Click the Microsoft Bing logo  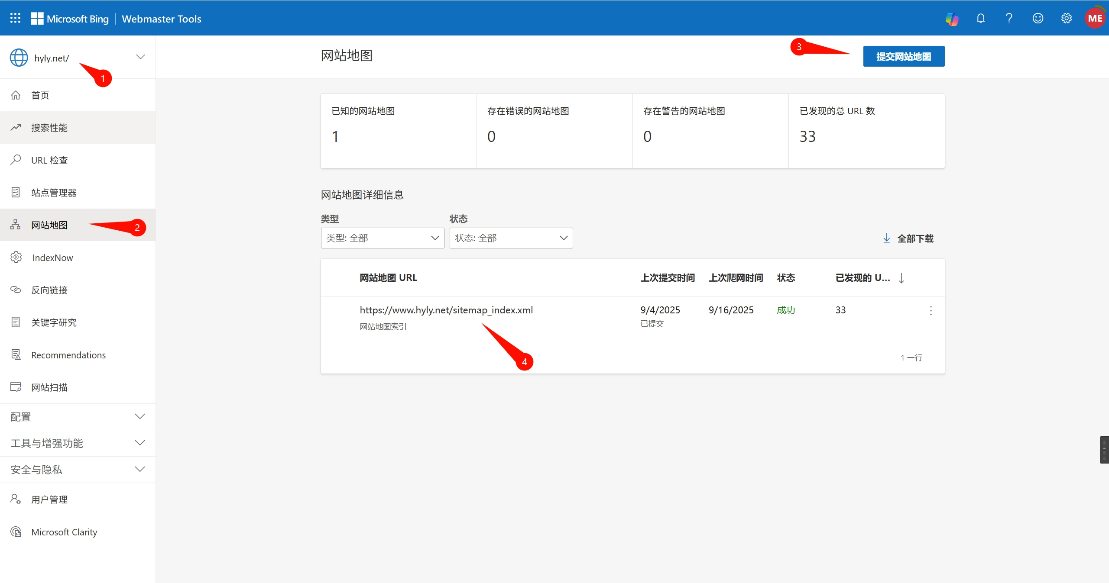[x=70, y=19]
